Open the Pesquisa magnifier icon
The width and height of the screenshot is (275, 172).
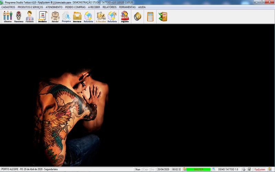(66, 17)
